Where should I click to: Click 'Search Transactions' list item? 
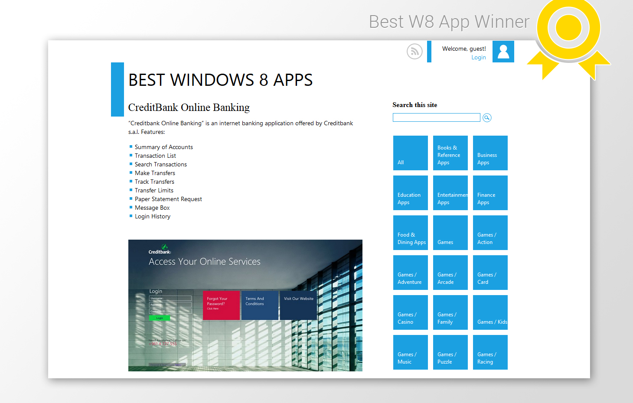coord(161,165)
